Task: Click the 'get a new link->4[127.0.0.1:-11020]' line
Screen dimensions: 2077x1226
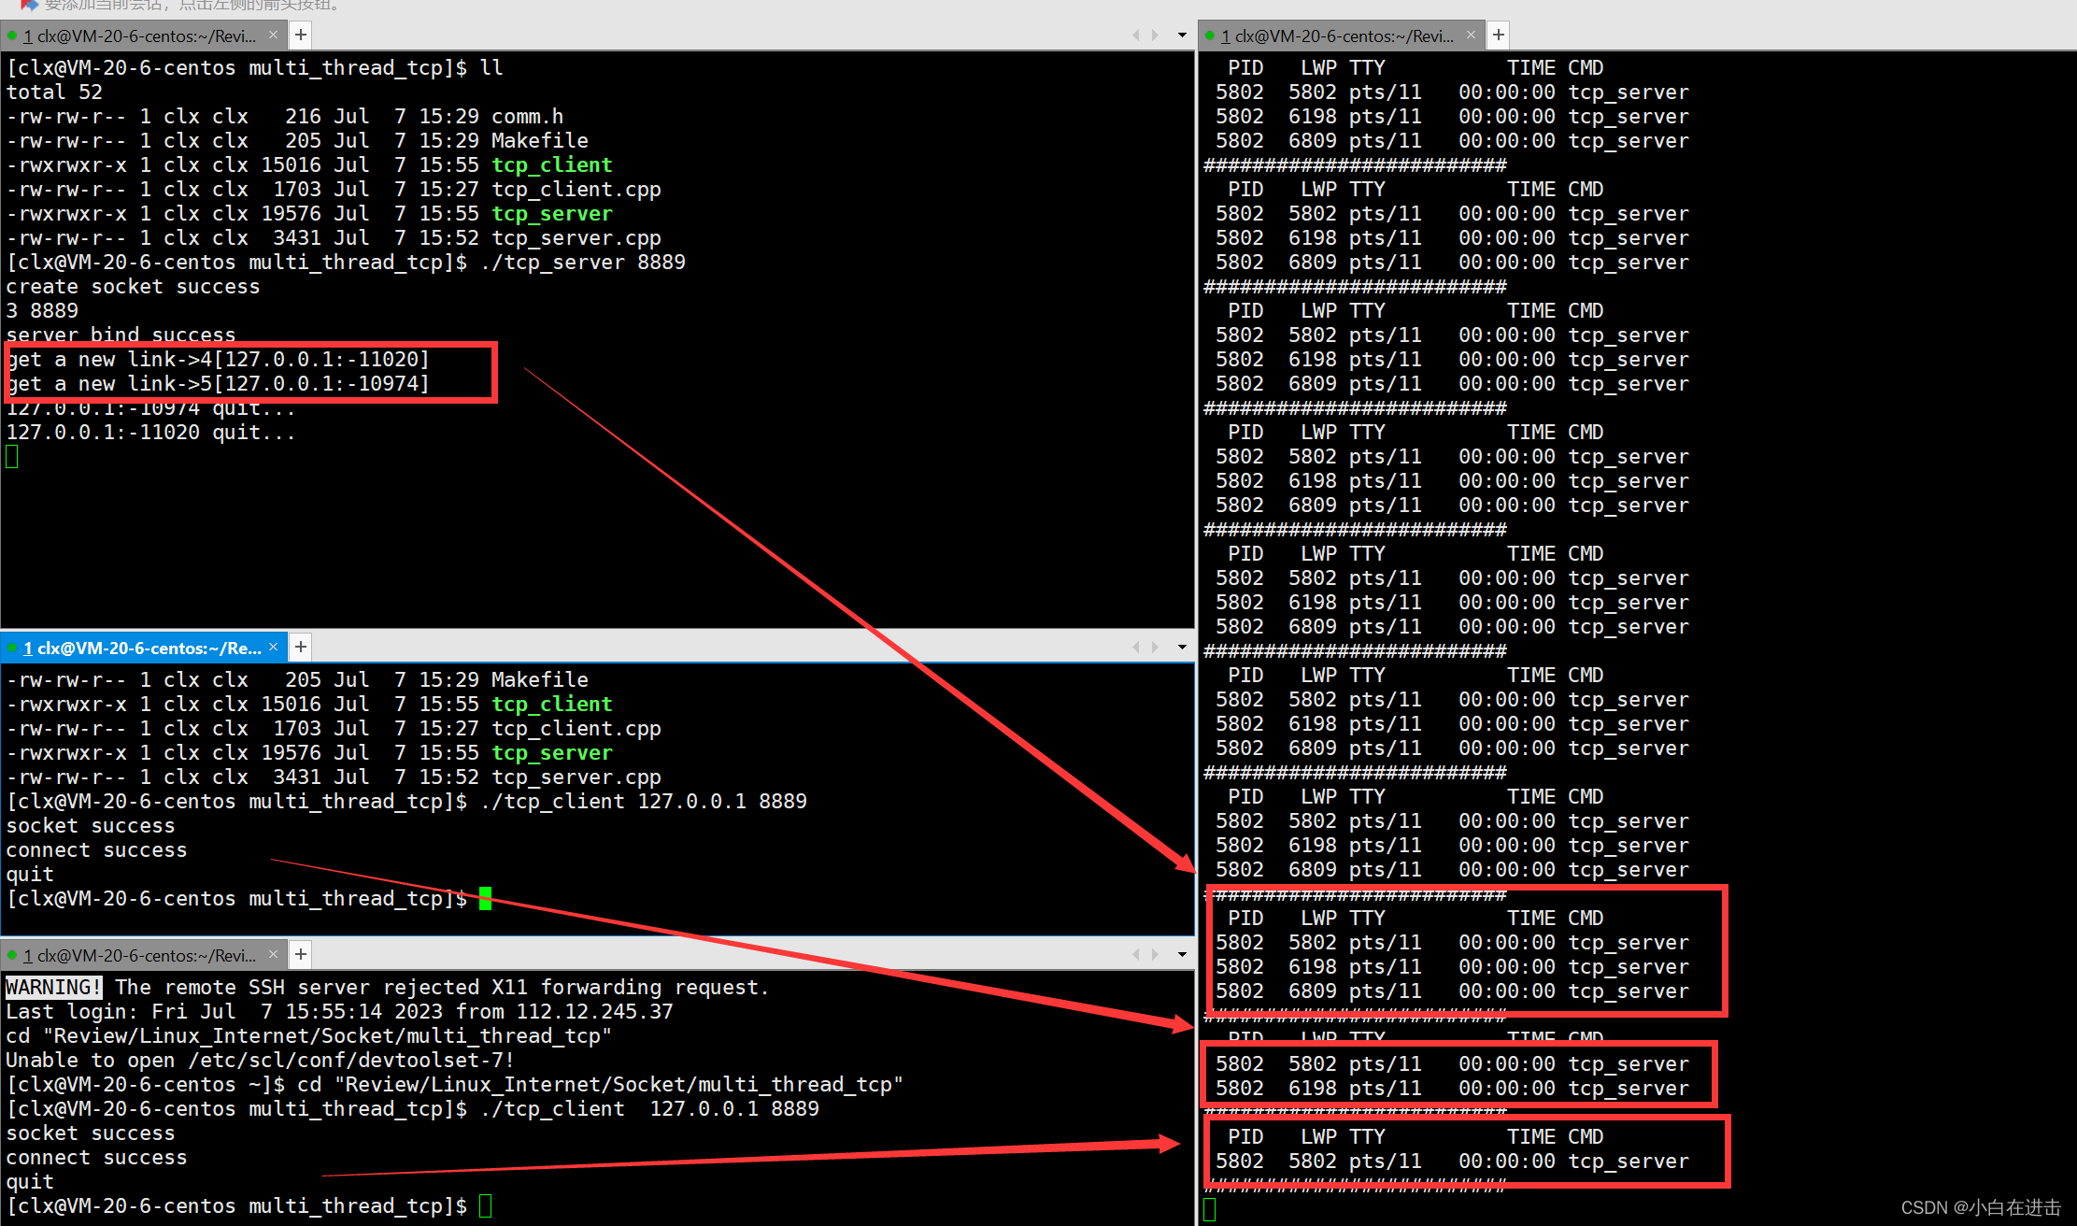Action: (218, 359)
